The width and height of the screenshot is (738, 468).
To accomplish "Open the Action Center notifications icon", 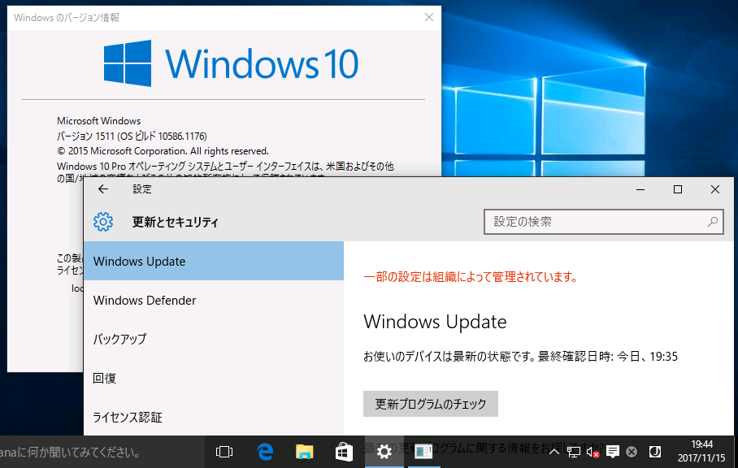I will [612, 452].
